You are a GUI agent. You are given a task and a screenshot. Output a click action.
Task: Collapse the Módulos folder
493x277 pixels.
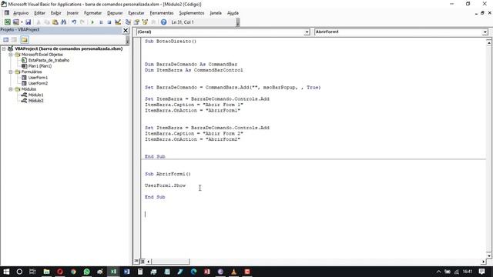11,89
